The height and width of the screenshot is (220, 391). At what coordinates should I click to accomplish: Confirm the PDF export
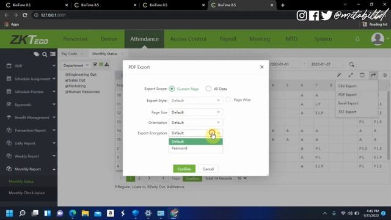184,169
